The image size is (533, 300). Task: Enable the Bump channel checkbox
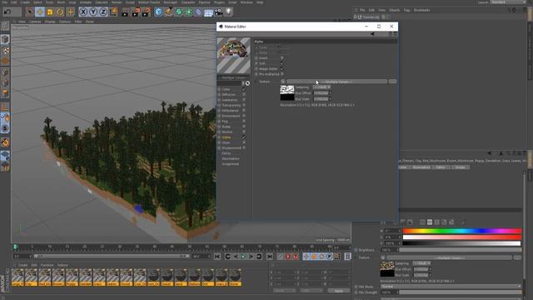pos(244,127)
